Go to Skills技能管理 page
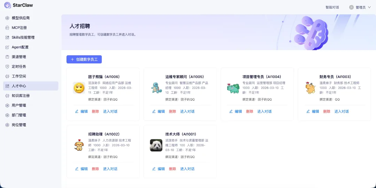376x188 pixels. pyautogui.click(x=31, y=37)
